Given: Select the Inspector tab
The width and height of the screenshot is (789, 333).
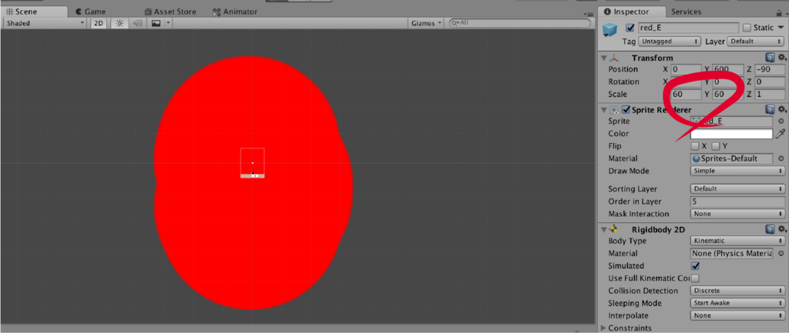Looking at the screenshot, I should pos(633,12).
